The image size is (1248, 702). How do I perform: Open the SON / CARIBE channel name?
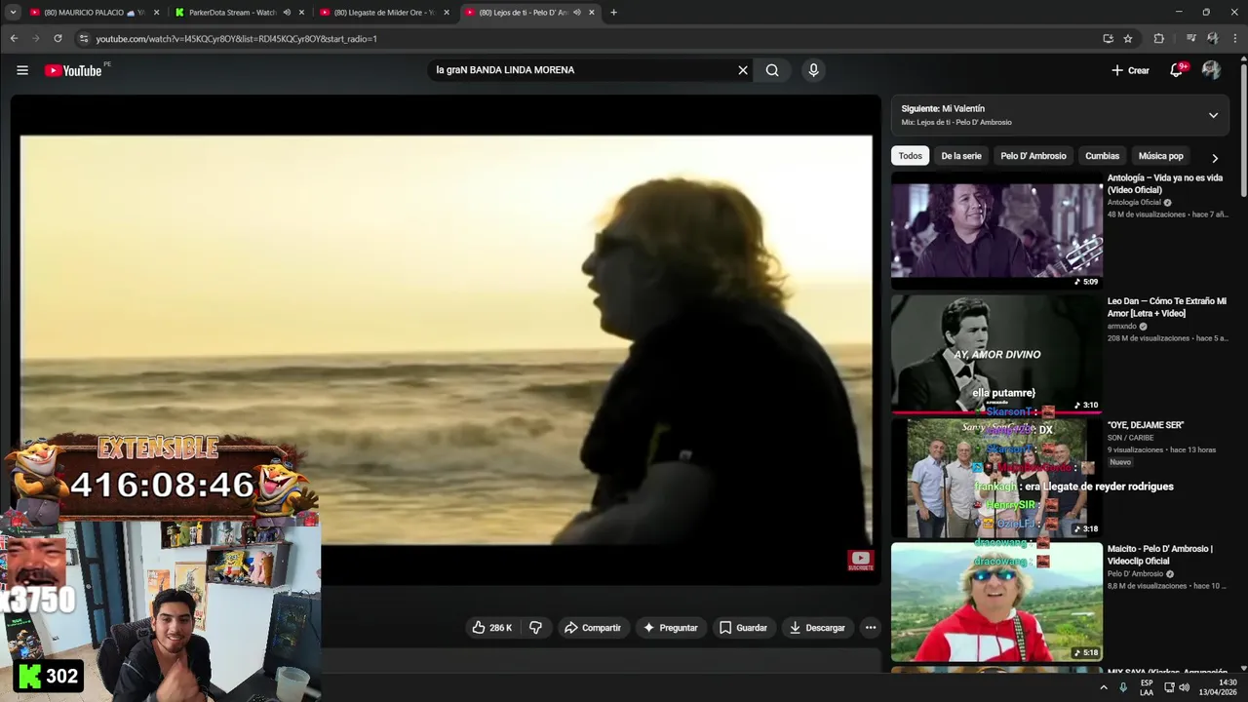click(1130, 438)
